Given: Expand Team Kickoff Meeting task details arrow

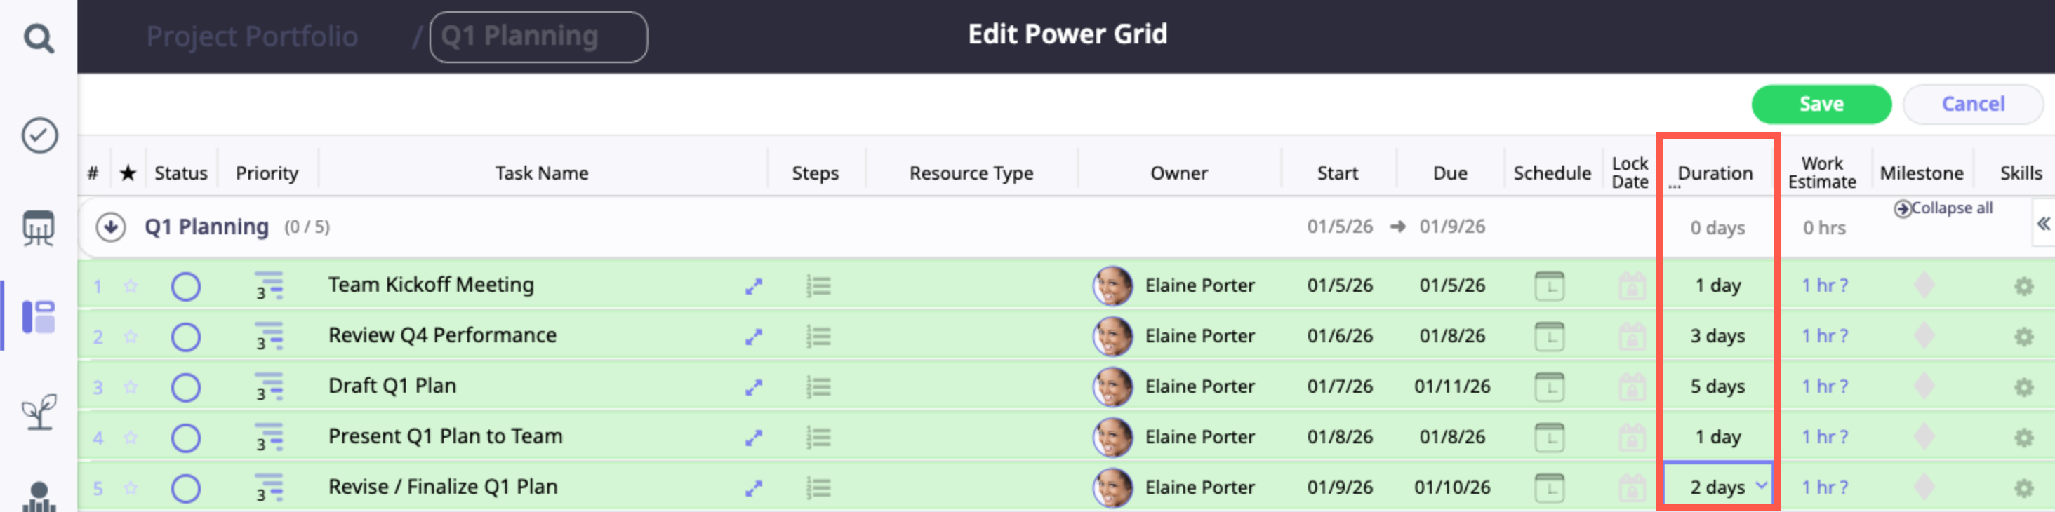Looking at the screenshot, I should [x=753, y=286].
